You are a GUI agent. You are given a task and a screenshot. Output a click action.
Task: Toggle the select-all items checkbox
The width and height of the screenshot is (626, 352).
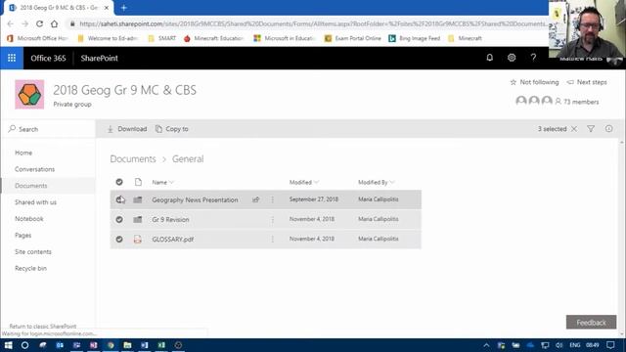(119, 182)
